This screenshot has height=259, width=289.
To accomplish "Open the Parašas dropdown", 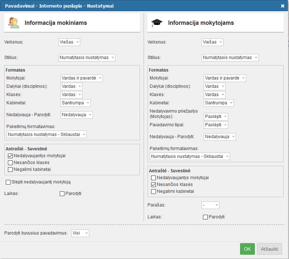I will (210, 205).
